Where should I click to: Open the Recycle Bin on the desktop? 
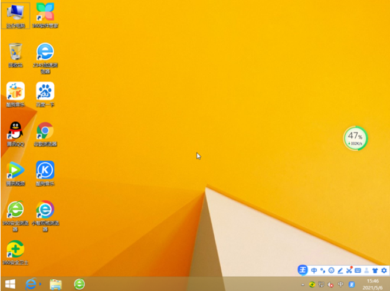[x=15, y=53]
